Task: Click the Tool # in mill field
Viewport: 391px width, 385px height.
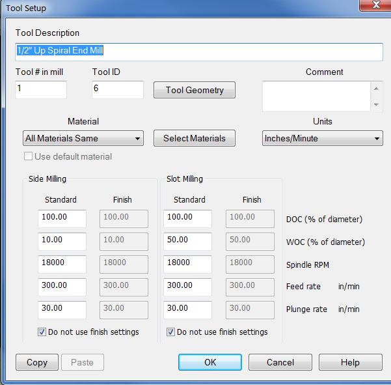Action: (40, 90)
